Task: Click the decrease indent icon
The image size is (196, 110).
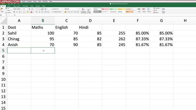Action: [45, 12]
